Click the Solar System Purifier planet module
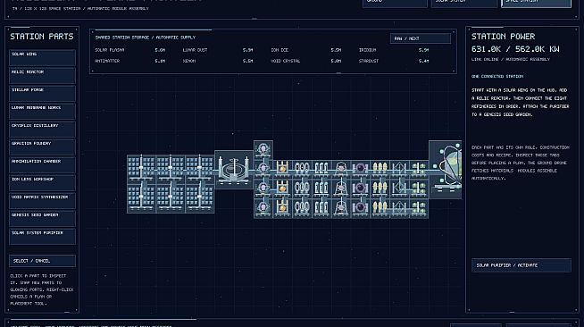 tap(446, 170)
